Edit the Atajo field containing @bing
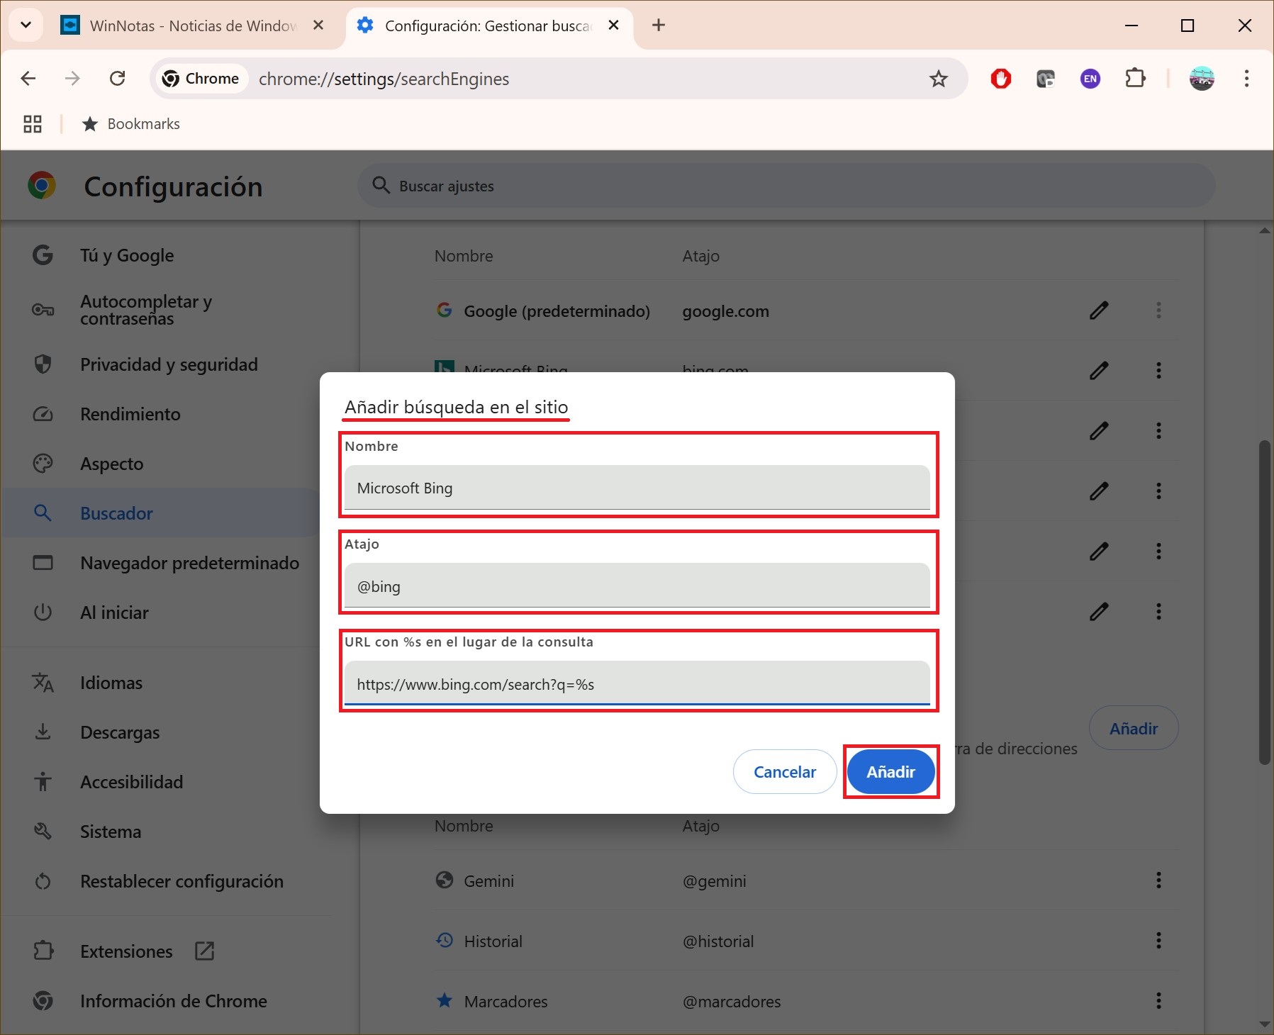 637,586
